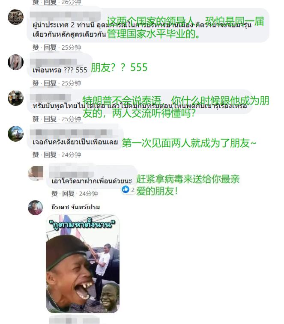The image size is (284, 324).
Task: Reply to the comment about two leaders
Action: point(50,48)
